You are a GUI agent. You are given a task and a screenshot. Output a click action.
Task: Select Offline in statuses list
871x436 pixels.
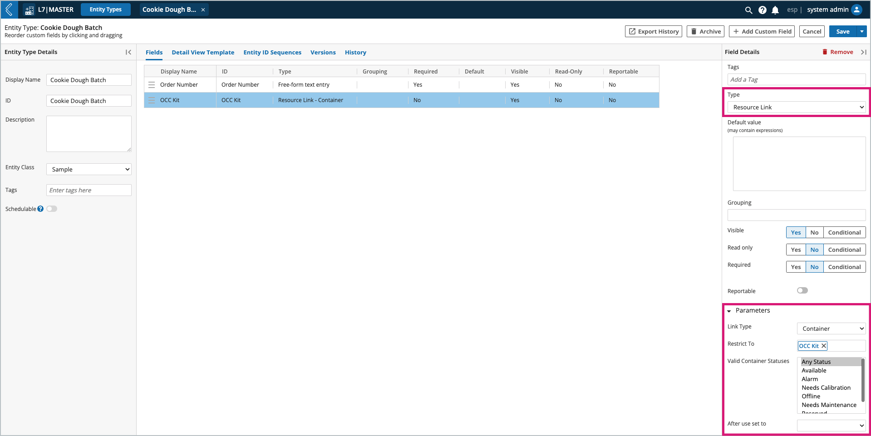tap(831, 396)
